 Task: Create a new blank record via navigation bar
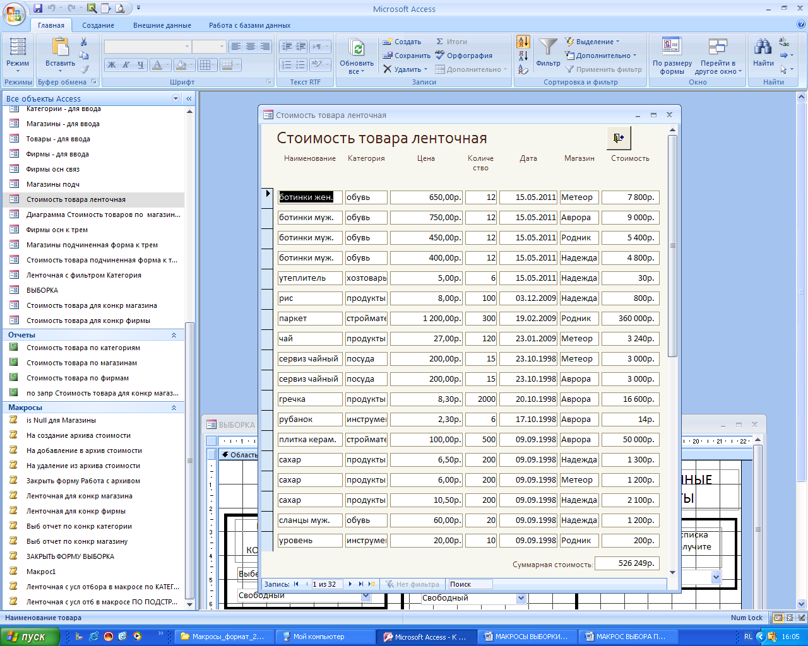372,584
